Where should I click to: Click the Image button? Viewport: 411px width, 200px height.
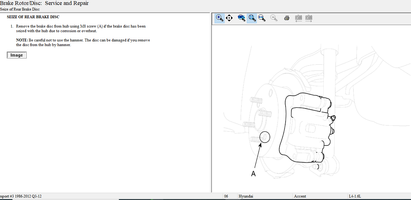(x=17, y=55)
